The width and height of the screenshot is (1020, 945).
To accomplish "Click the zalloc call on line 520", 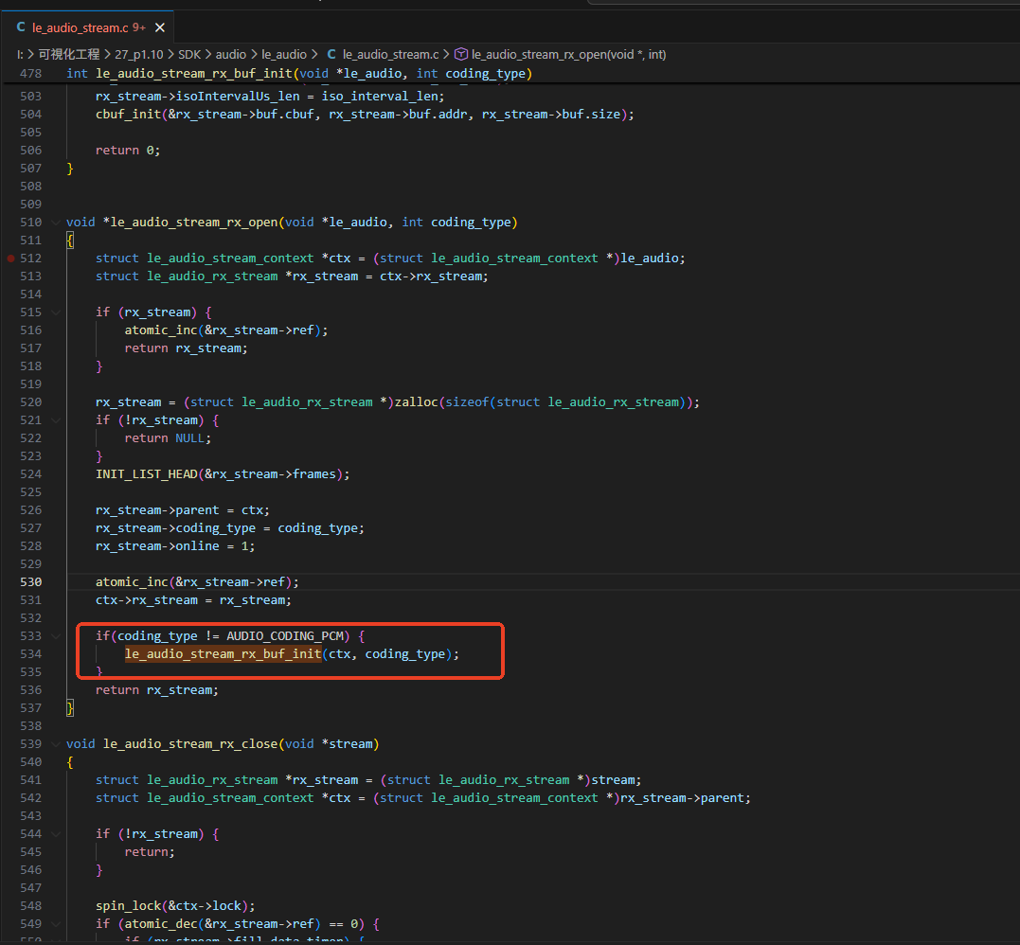I will pyautogui.click(x=417, y=402).
